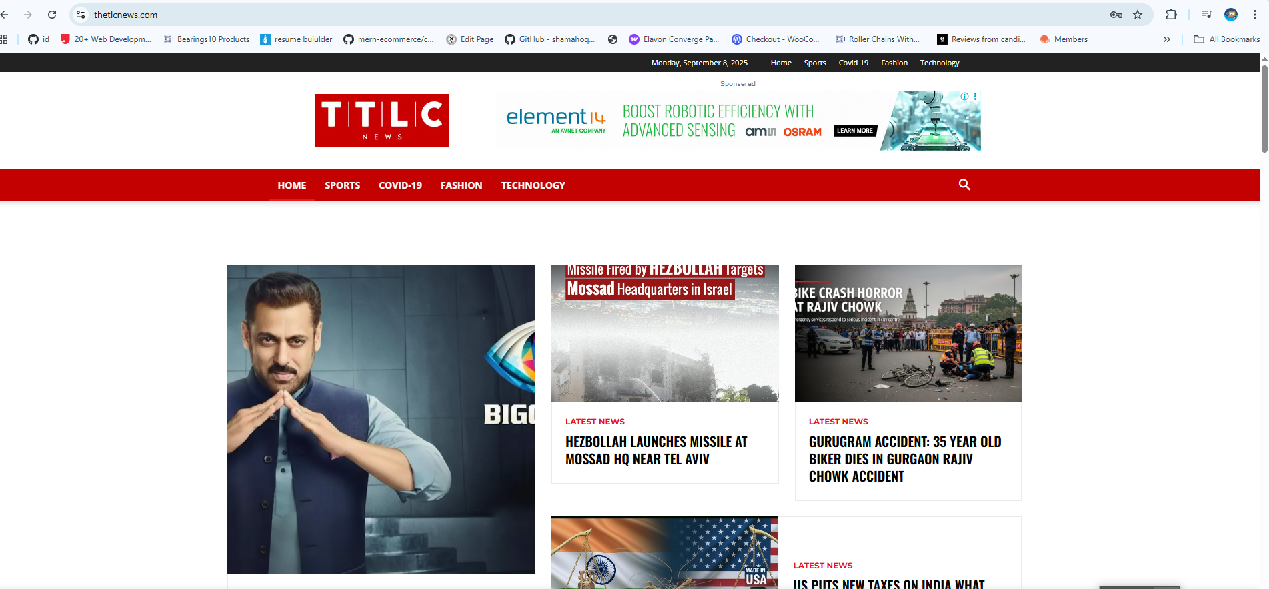The width and height of the screenshot is (1269, 589).
Task: Open the 'Edit Page' bookmark
Action: pos(470,39)
